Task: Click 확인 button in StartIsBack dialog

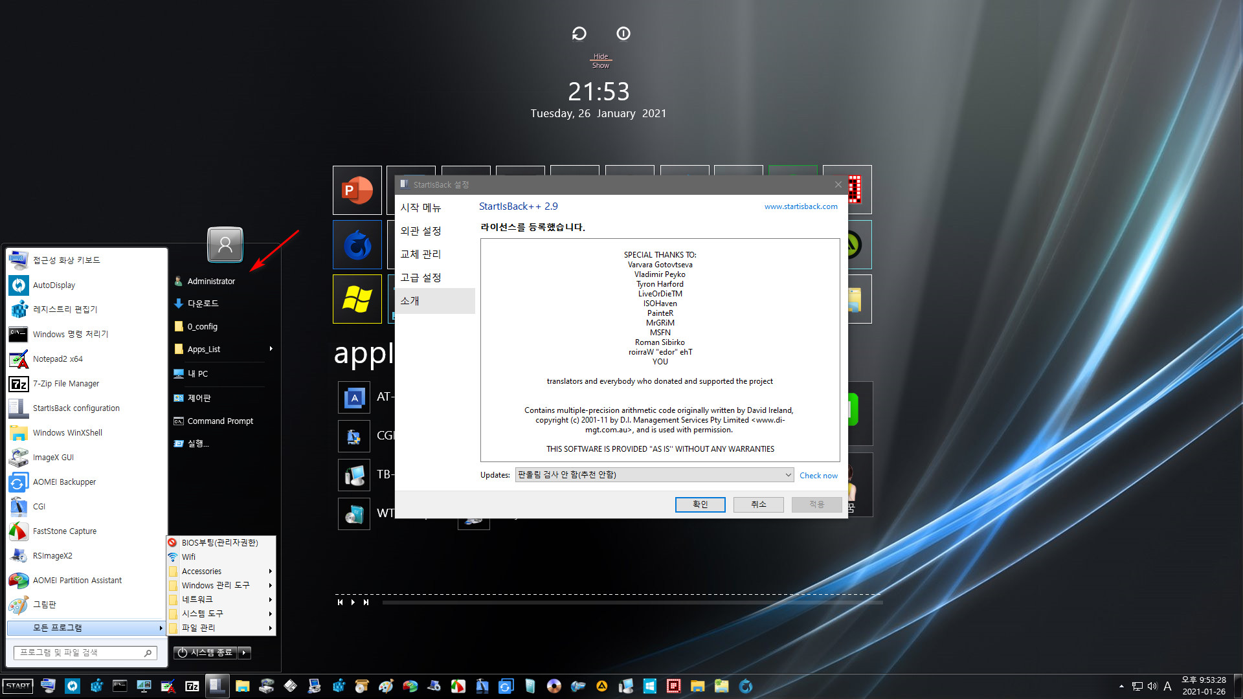Action: click(700, 504)
